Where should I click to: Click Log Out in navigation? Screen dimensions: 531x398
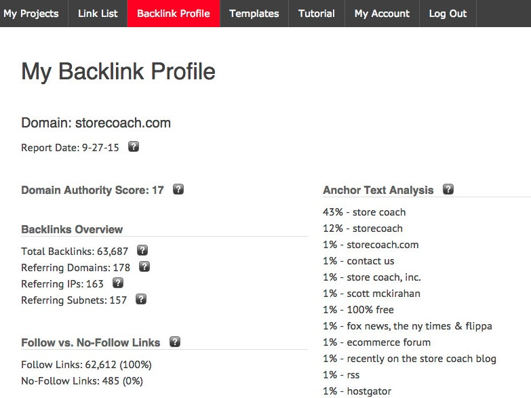point(448,14)
